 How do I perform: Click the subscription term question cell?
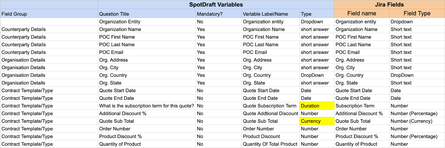(x=147, y=106)
